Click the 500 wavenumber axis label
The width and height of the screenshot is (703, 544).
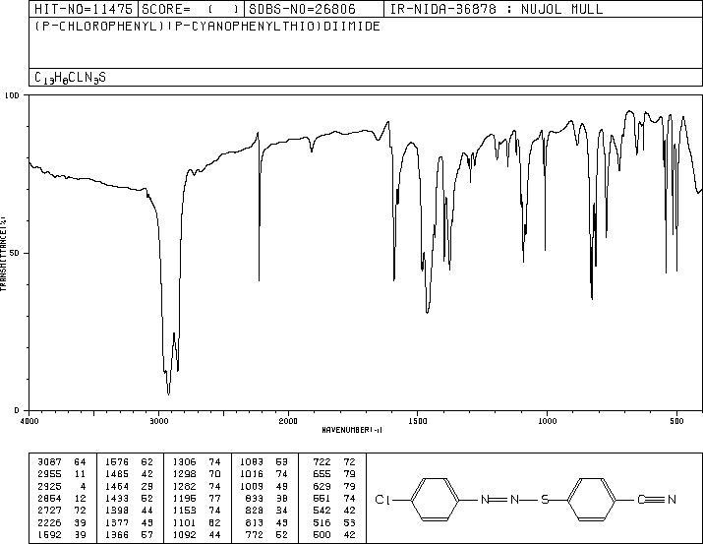pos(675,421)
